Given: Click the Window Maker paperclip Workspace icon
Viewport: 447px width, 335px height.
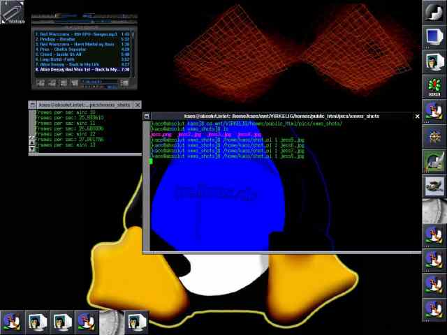Looking at the screenshot, I should [x=13, y=13].
